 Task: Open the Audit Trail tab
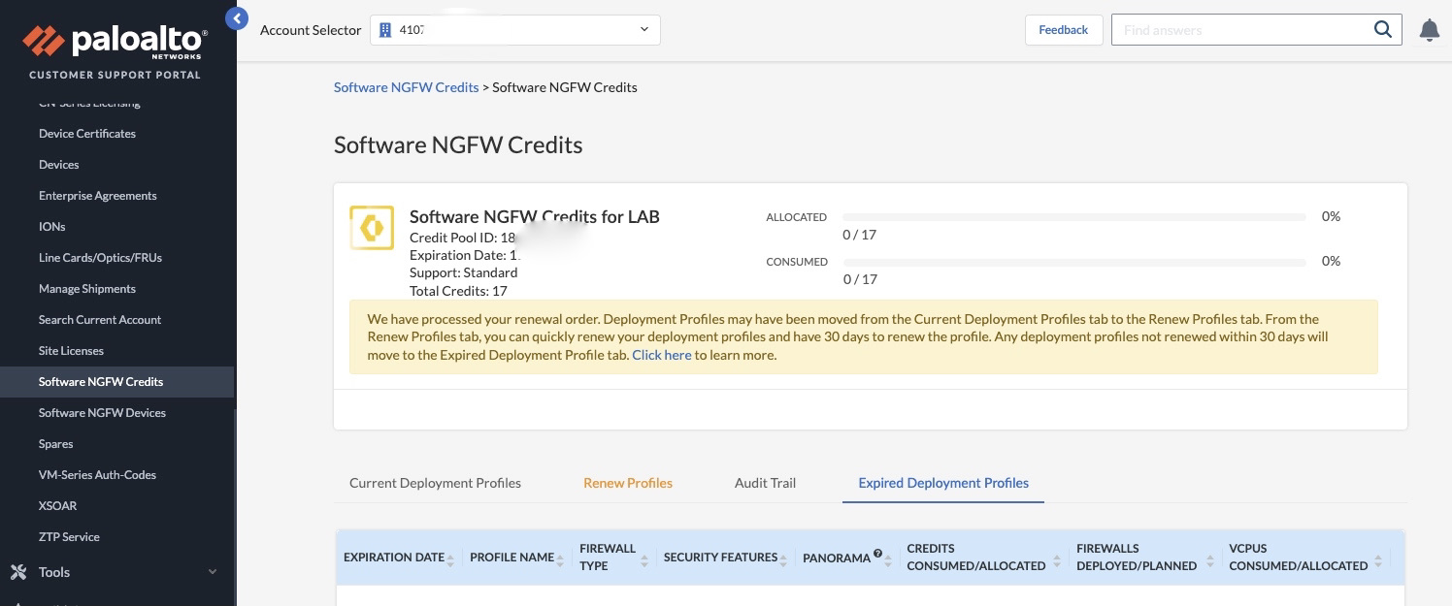[x=765, y=483]
